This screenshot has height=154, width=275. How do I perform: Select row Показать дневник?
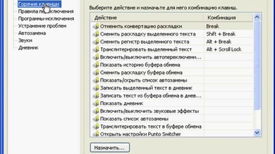click(172, 104)
